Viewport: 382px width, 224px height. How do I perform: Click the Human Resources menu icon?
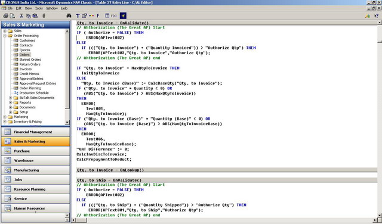click(8, 209)
